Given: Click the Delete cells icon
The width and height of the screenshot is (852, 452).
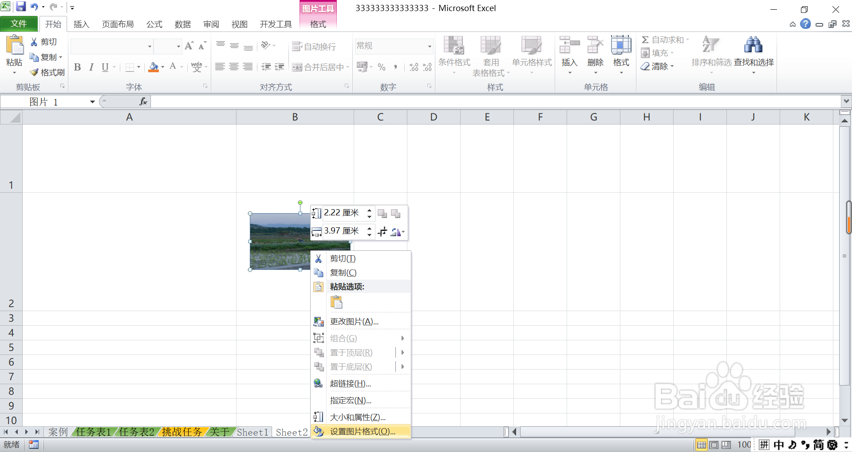Looking at the screenshot, I should coord(595,45).
